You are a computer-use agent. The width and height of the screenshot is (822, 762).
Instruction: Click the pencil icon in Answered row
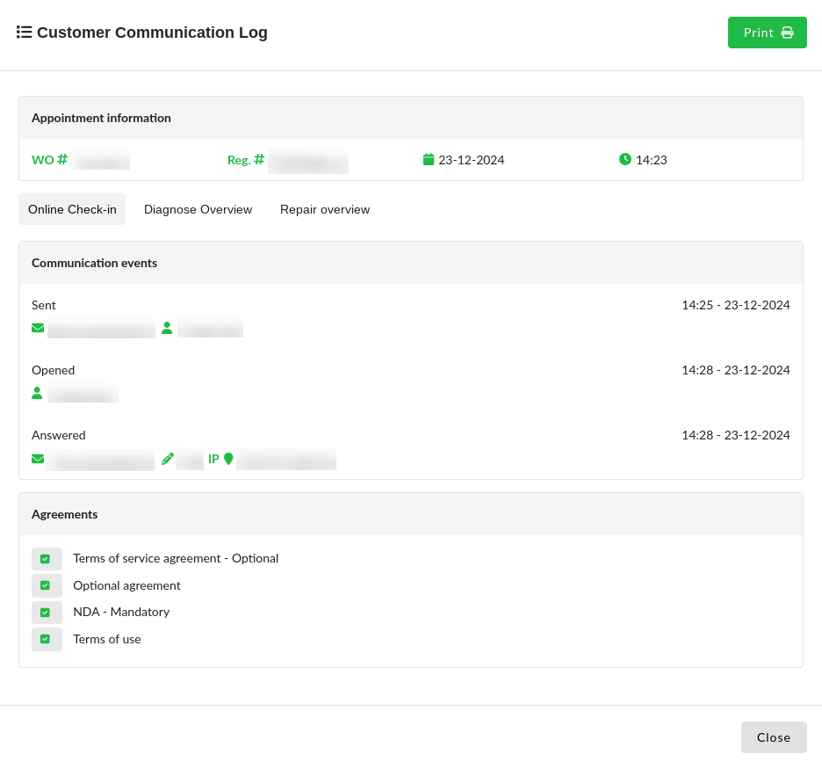pos(168,459)
